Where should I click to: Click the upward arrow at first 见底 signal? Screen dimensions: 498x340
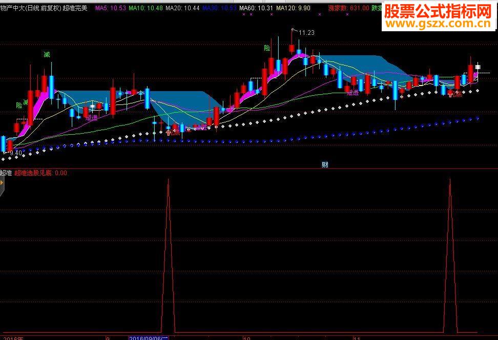pos(168,133)
